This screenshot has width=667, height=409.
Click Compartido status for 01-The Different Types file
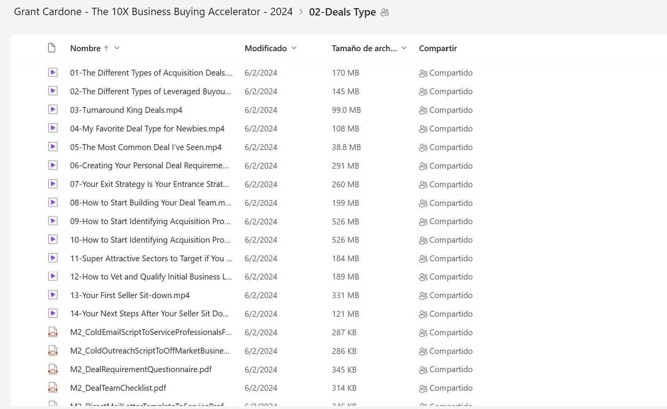click(x=451, y=73)
